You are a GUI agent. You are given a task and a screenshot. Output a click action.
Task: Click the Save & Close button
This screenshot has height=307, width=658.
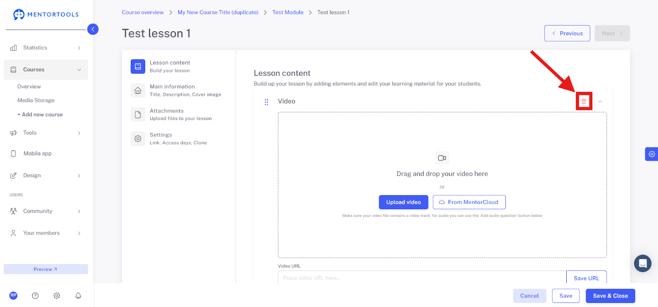(x=610, y=296)
